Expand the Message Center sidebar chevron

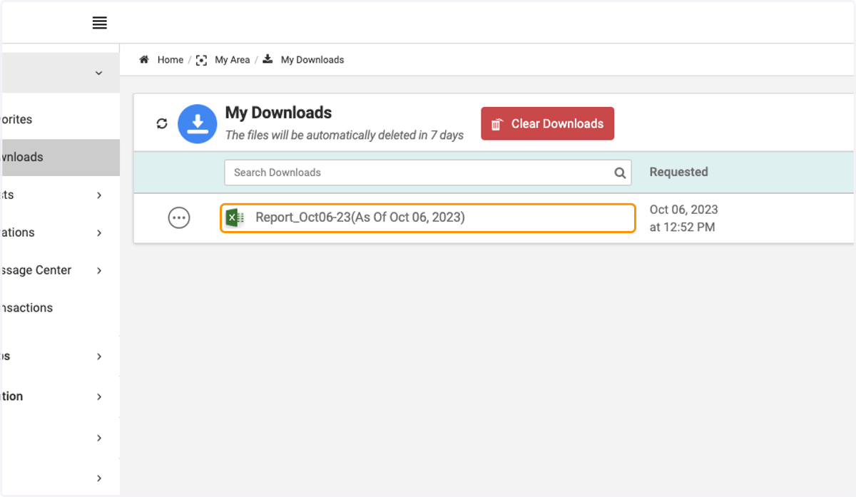(99, 270)
